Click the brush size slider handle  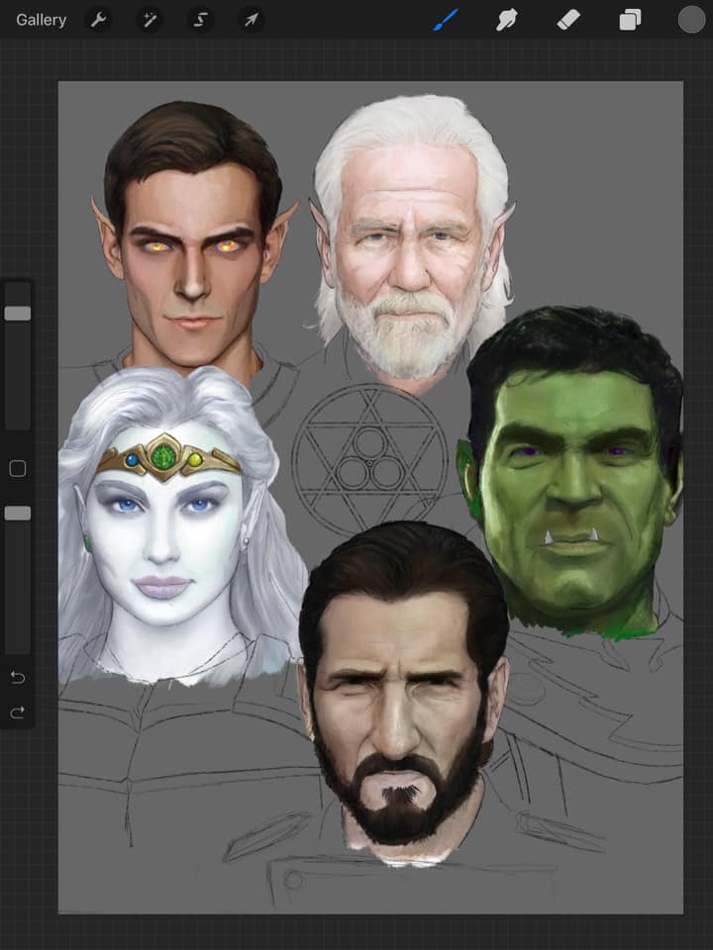tap(18, 314)
